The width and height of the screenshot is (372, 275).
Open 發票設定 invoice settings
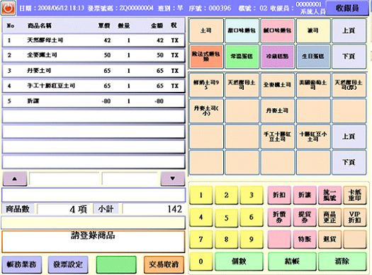coord(68,264)
